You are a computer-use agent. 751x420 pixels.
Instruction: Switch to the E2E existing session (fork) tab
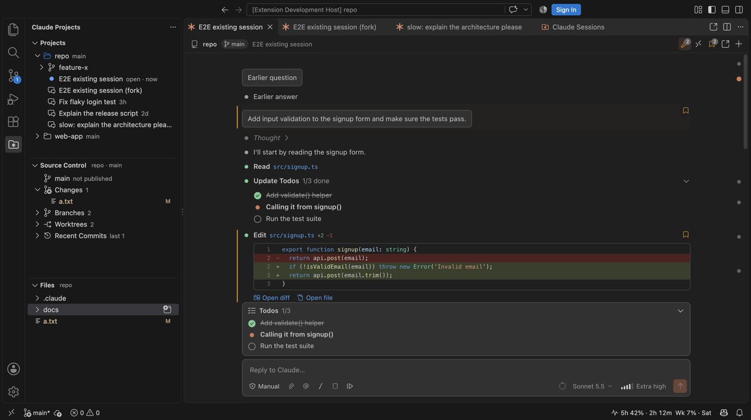tap(334, 27)
